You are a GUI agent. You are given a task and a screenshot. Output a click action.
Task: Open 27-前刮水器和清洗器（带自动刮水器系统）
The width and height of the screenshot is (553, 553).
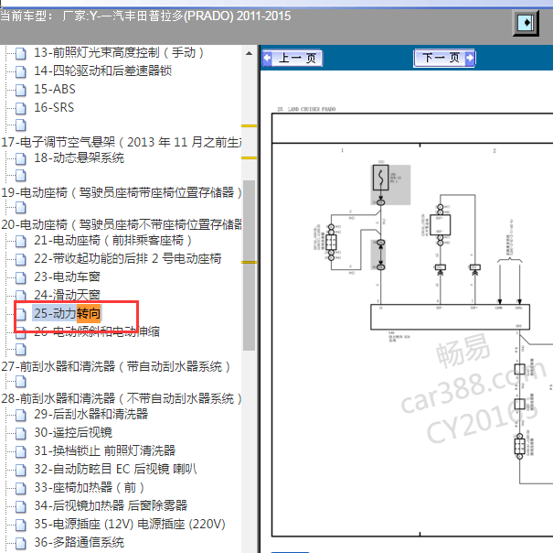pyautogui.click(x=116, y=366)
